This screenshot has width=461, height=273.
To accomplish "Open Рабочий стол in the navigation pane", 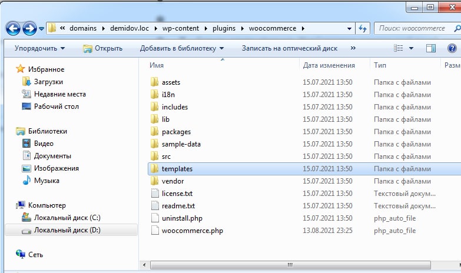I will click(x=50, y=106).
